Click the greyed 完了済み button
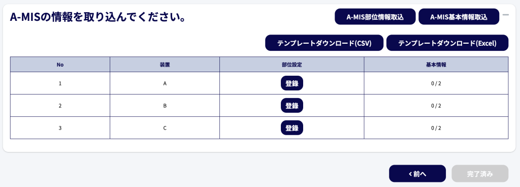 pos(480,173)
